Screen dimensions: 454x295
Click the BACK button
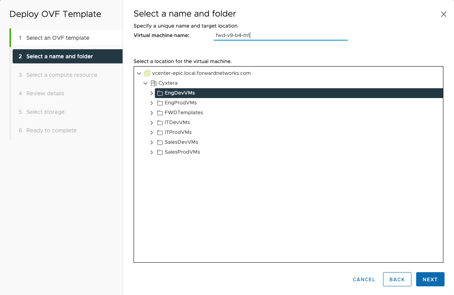click(x=397, y=279)
